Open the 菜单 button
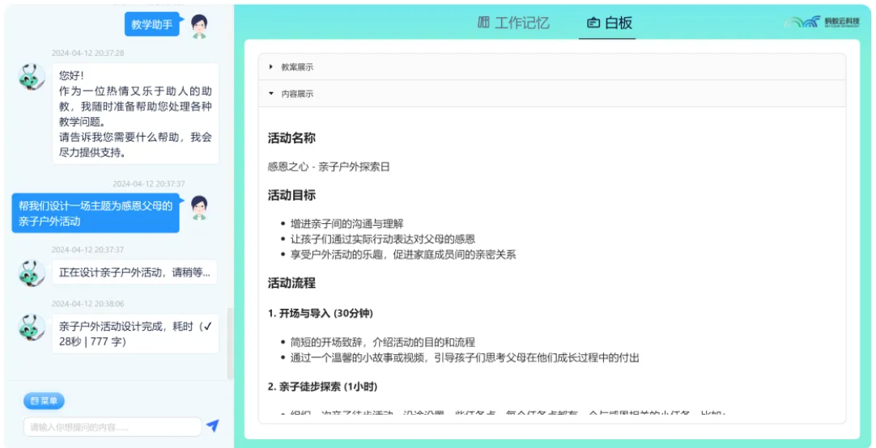The width and height of the screenshot is (876, 448). point(44,401)
